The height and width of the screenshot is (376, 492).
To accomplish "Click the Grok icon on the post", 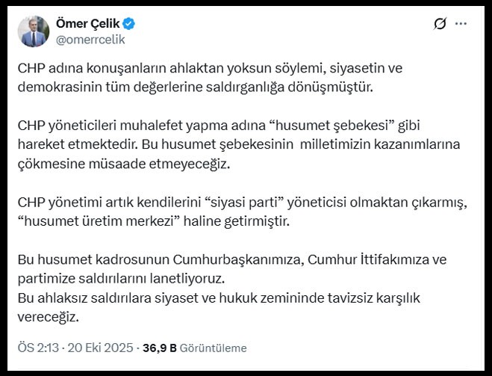I will (440, 25).
